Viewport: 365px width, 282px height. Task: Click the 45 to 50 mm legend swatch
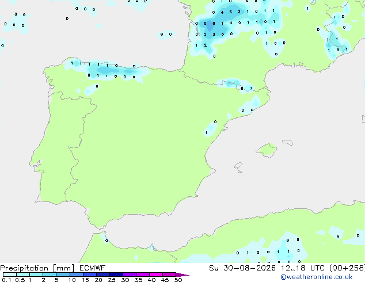[x=169, y=275]
